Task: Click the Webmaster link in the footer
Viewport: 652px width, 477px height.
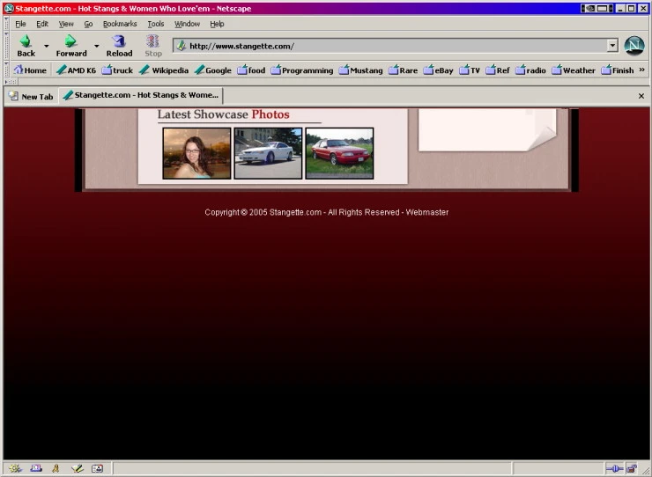Action: tap(427, 212)
